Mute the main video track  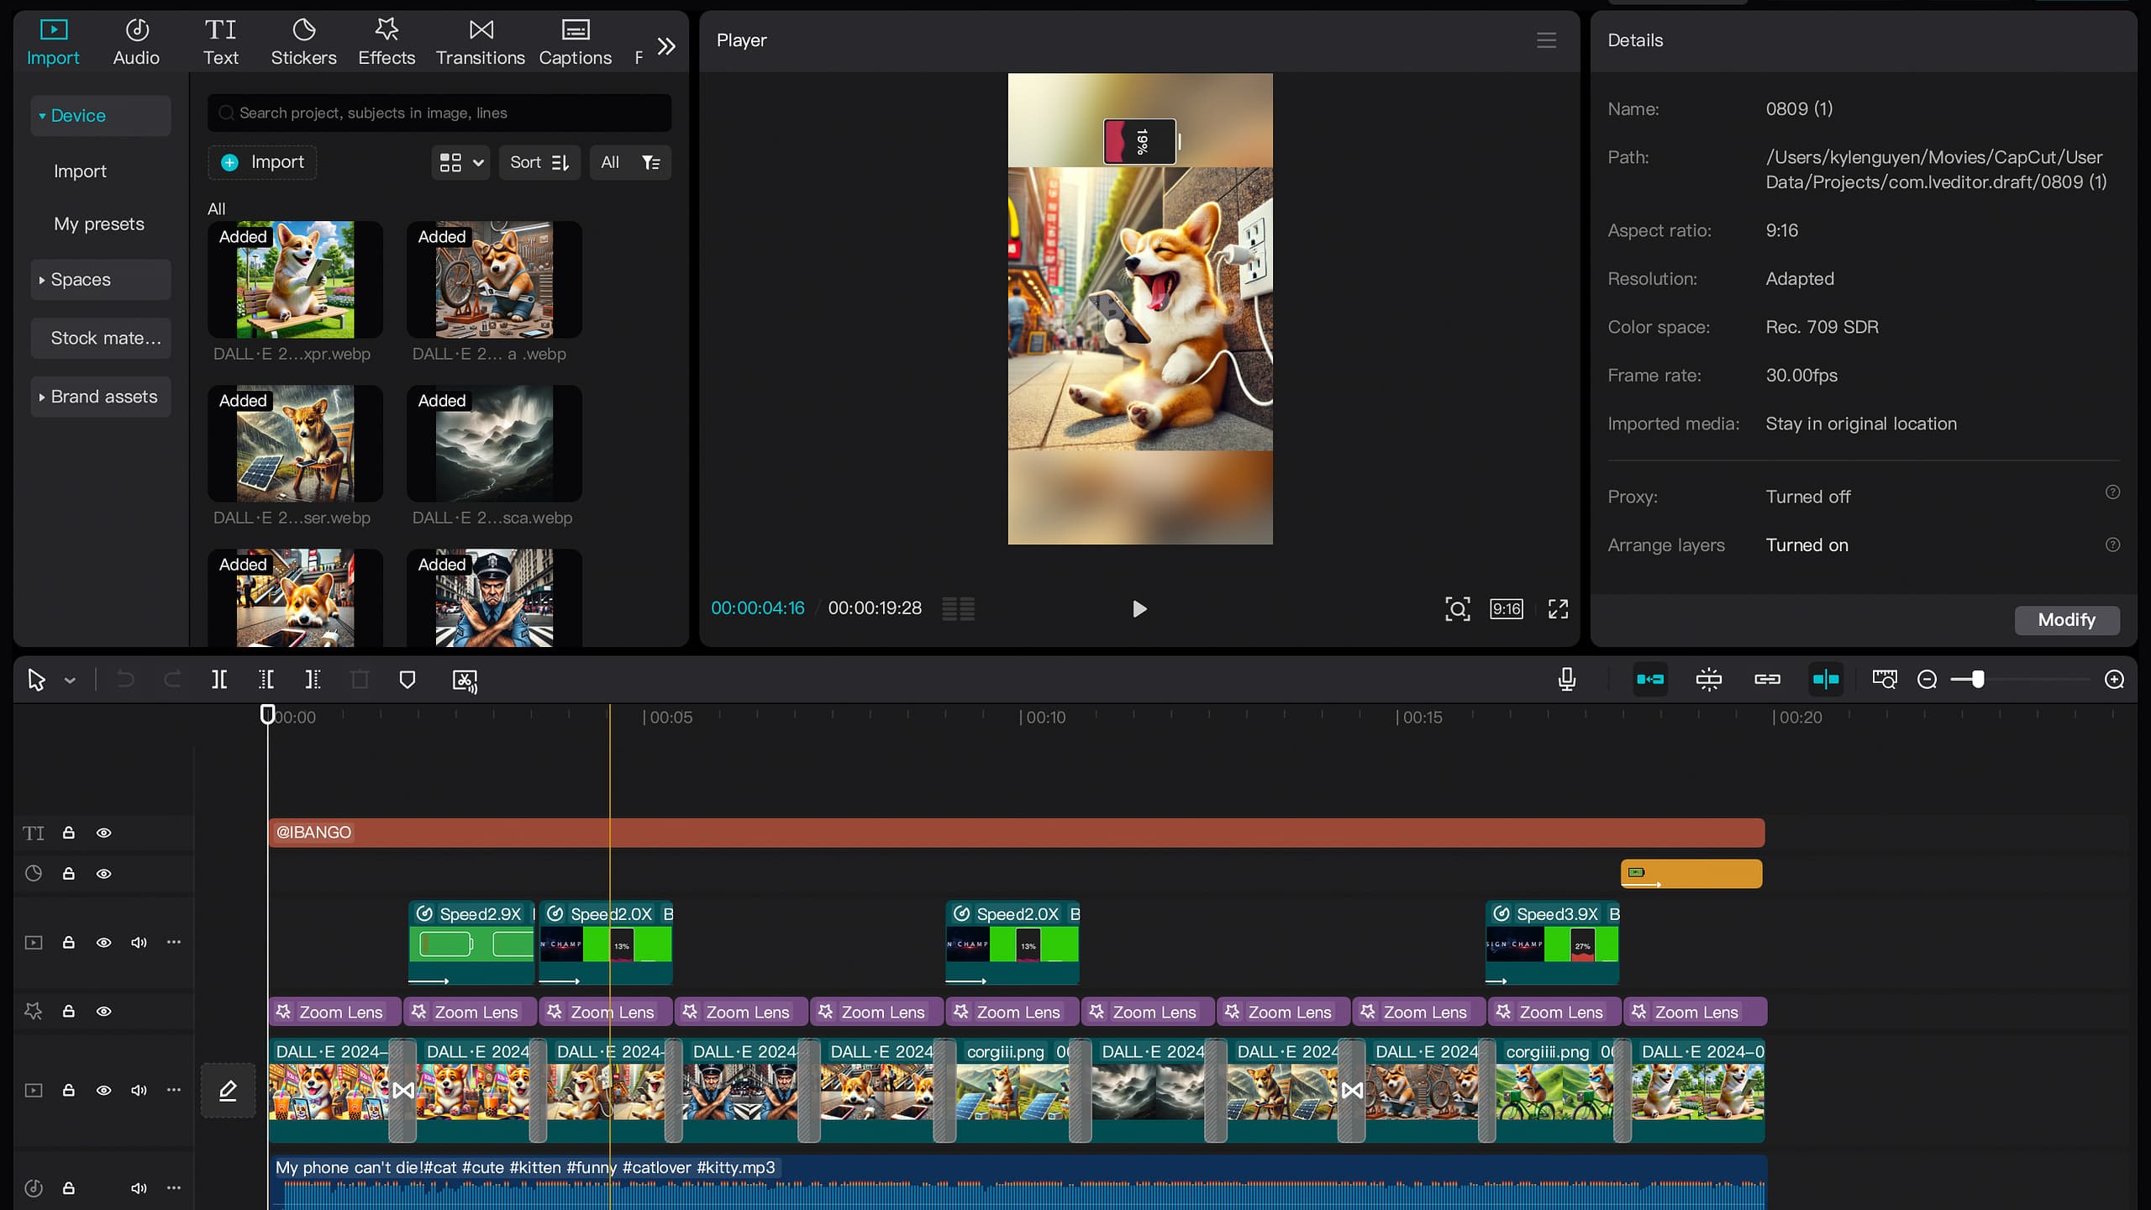point(139,1091)
